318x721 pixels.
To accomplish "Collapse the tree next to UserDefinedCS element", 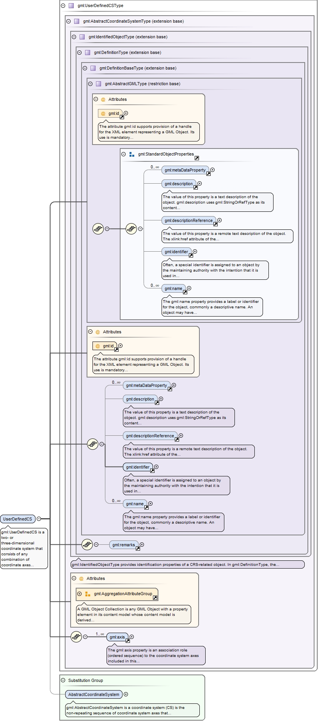I will tap(39, 519).
